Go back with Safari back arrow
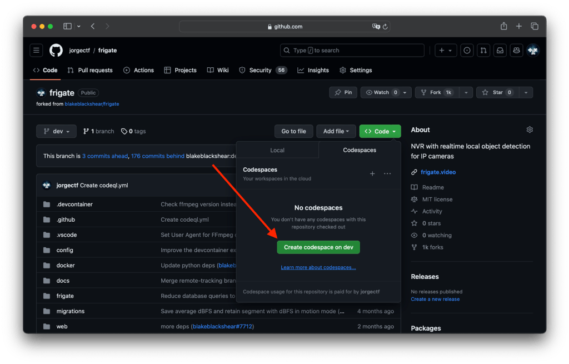Viewport: 569px width, 364px height. (93, 26)
